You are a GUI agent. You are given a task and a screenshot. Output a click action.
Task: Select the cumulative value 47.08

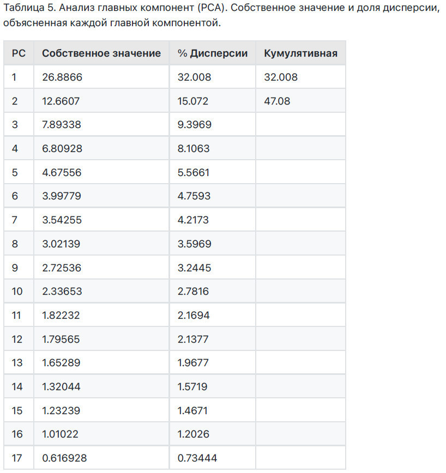point(277,101)
